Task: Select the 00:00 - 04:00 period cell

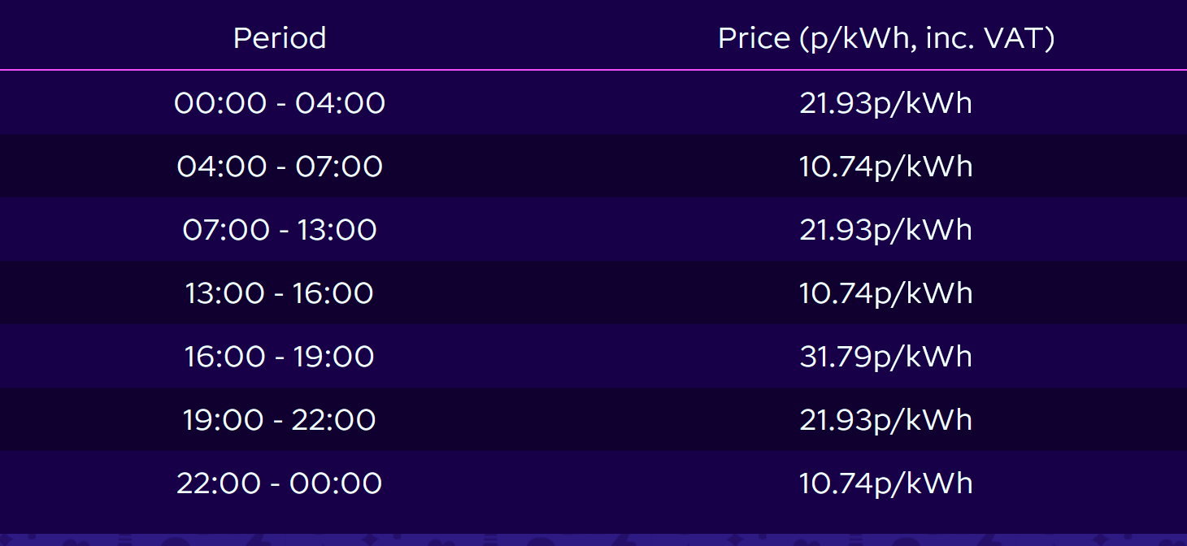Action: [x=280, y=103]
